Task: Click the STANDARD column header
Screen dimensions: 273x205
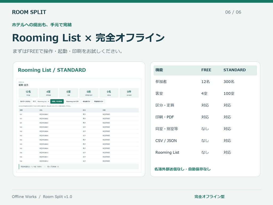Action: [235, 70]
